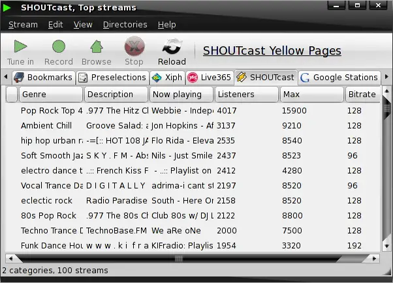Click the Google Stations G icon
Screen dimensions: 393x283
pyautogui.click(x=305, y=78)
